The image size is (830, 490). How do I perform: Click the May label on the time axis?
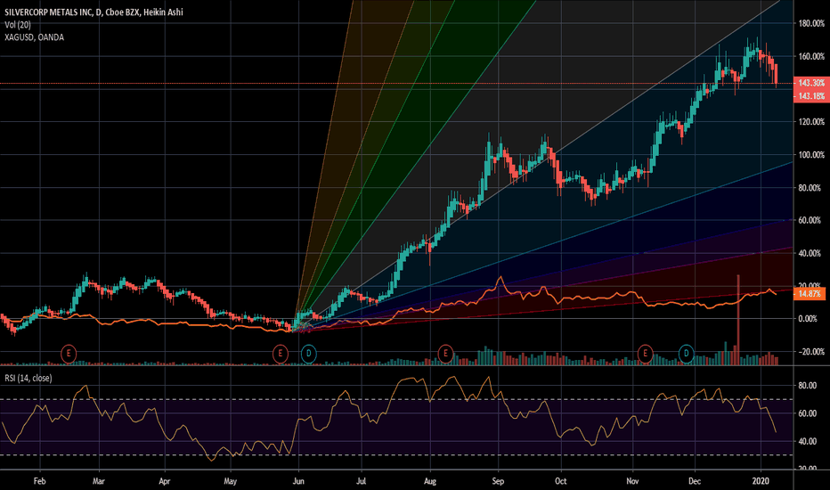click(x=231, y=481)
